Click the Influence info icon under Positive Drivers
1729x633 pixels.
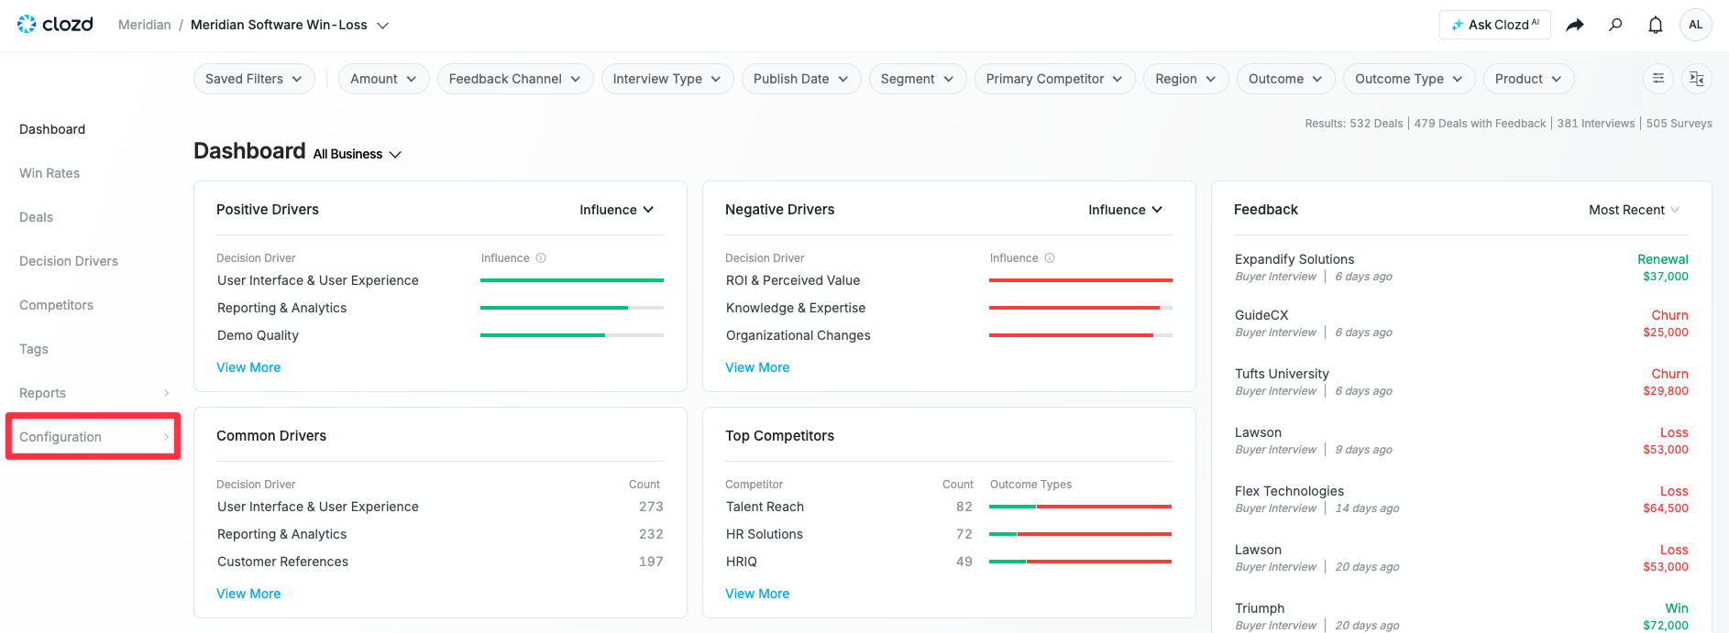coord(541,258)
